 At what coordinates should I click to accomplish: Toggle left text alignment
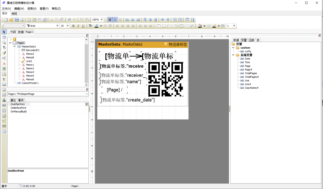118,26
